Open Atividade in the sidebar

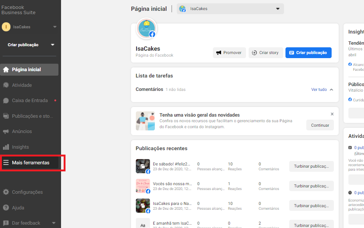coord(29,85)
